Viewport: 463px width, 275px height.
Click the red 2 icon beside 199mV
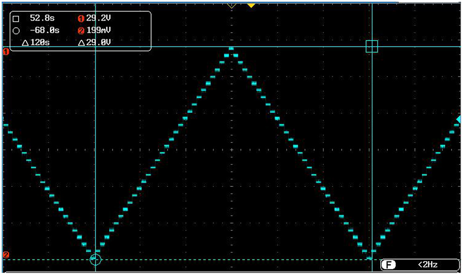tap(81, 31)
